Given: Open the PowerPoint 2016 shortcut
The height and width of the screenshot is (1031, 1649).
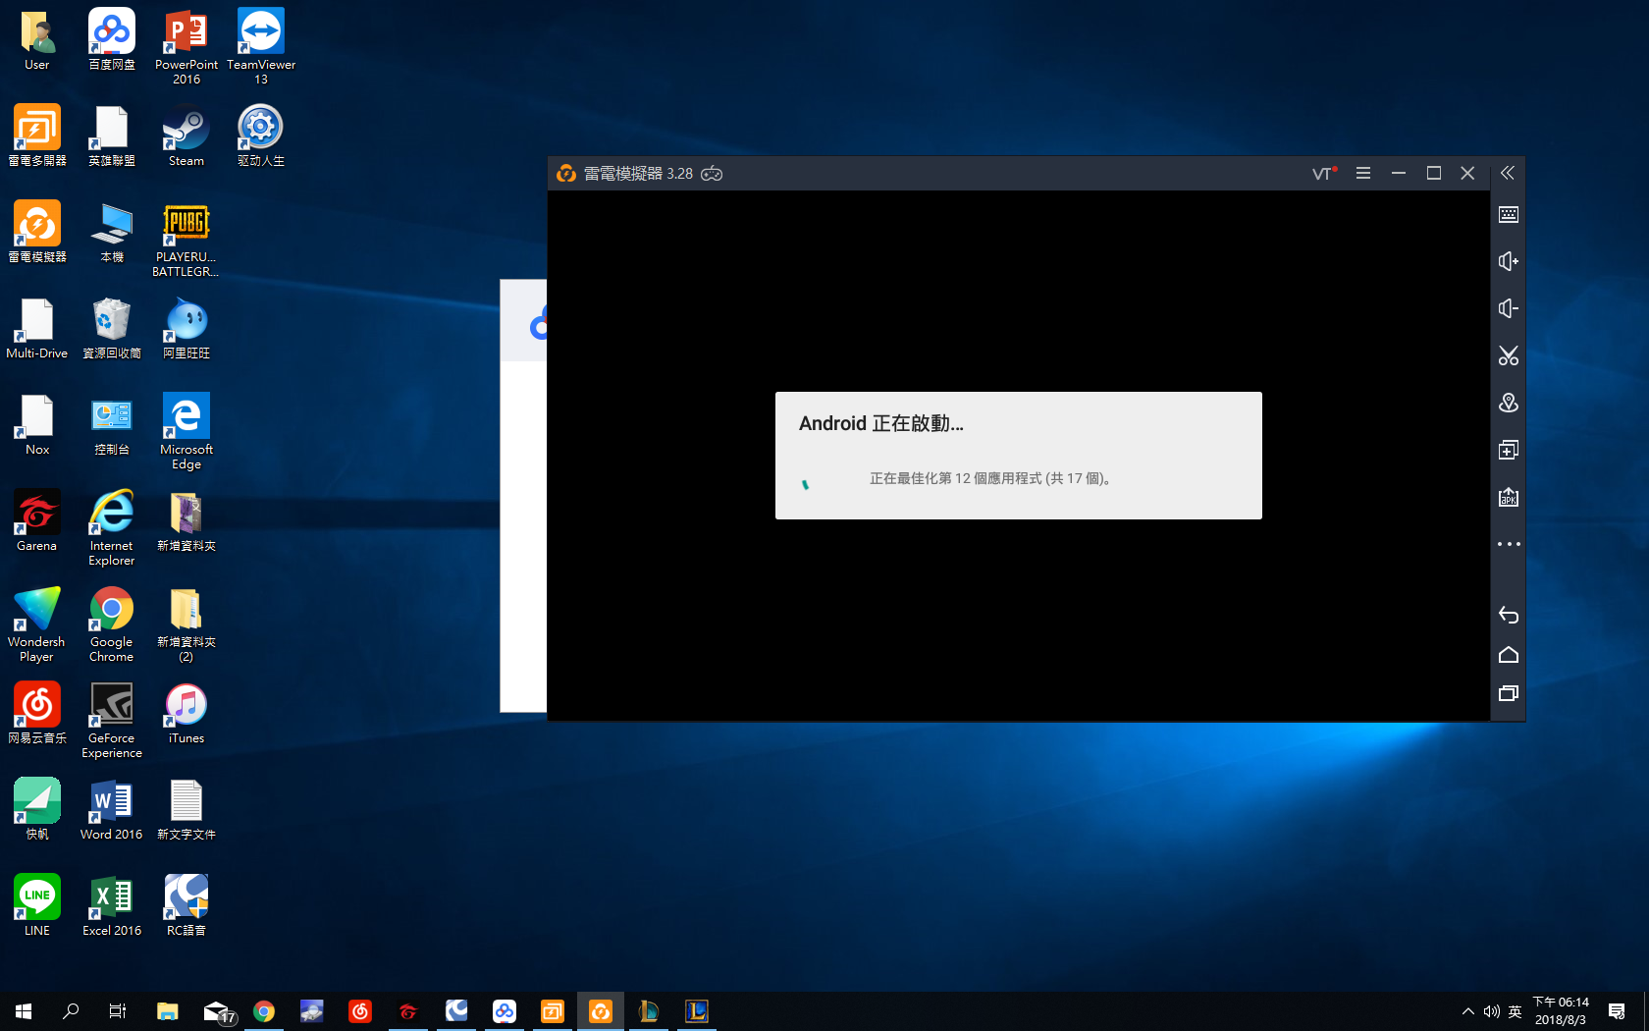Looking at the screenshot, I should (186, 46).
